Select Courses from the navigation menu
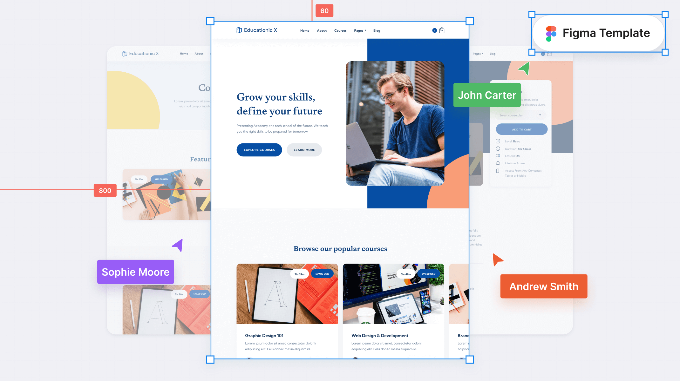The height and width of the screenshot is (381, 680). click(x=340, y=30)
